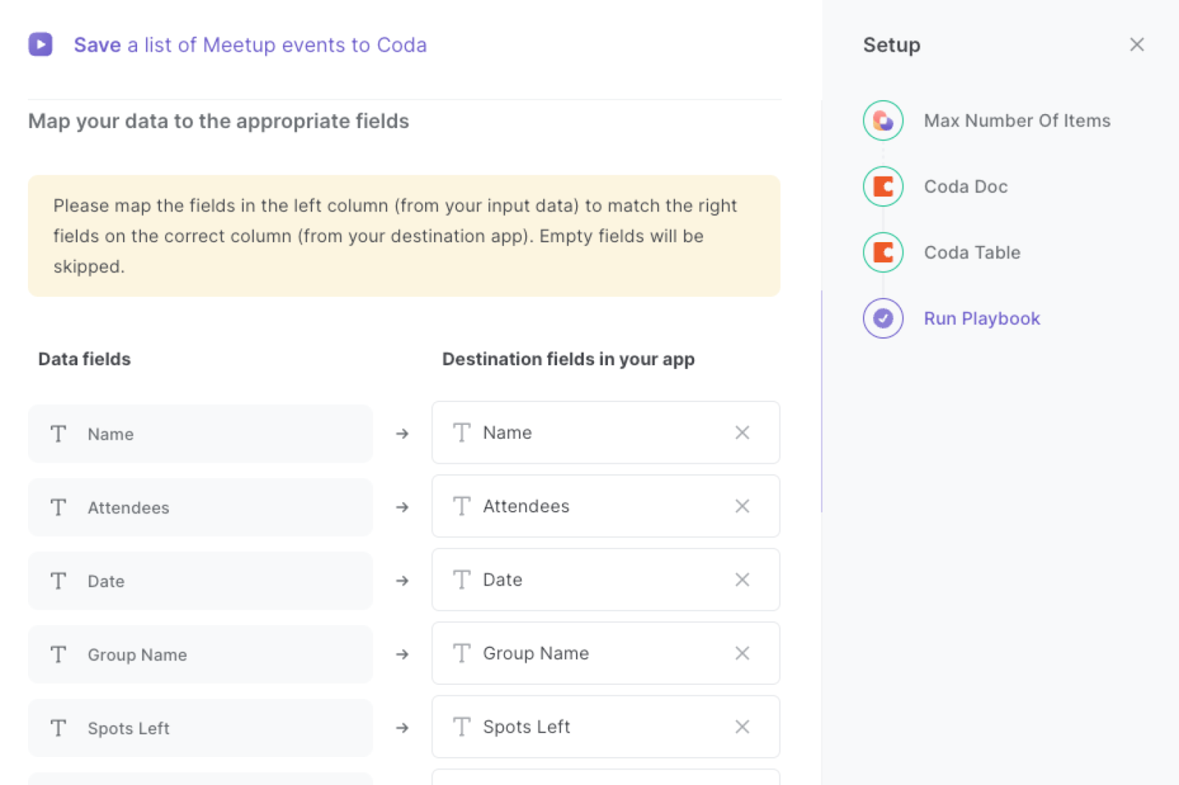This screenshot has width=1179, height=785.
Task: Click the text-type icon in Date data field
Action: (x=58, y=581)
